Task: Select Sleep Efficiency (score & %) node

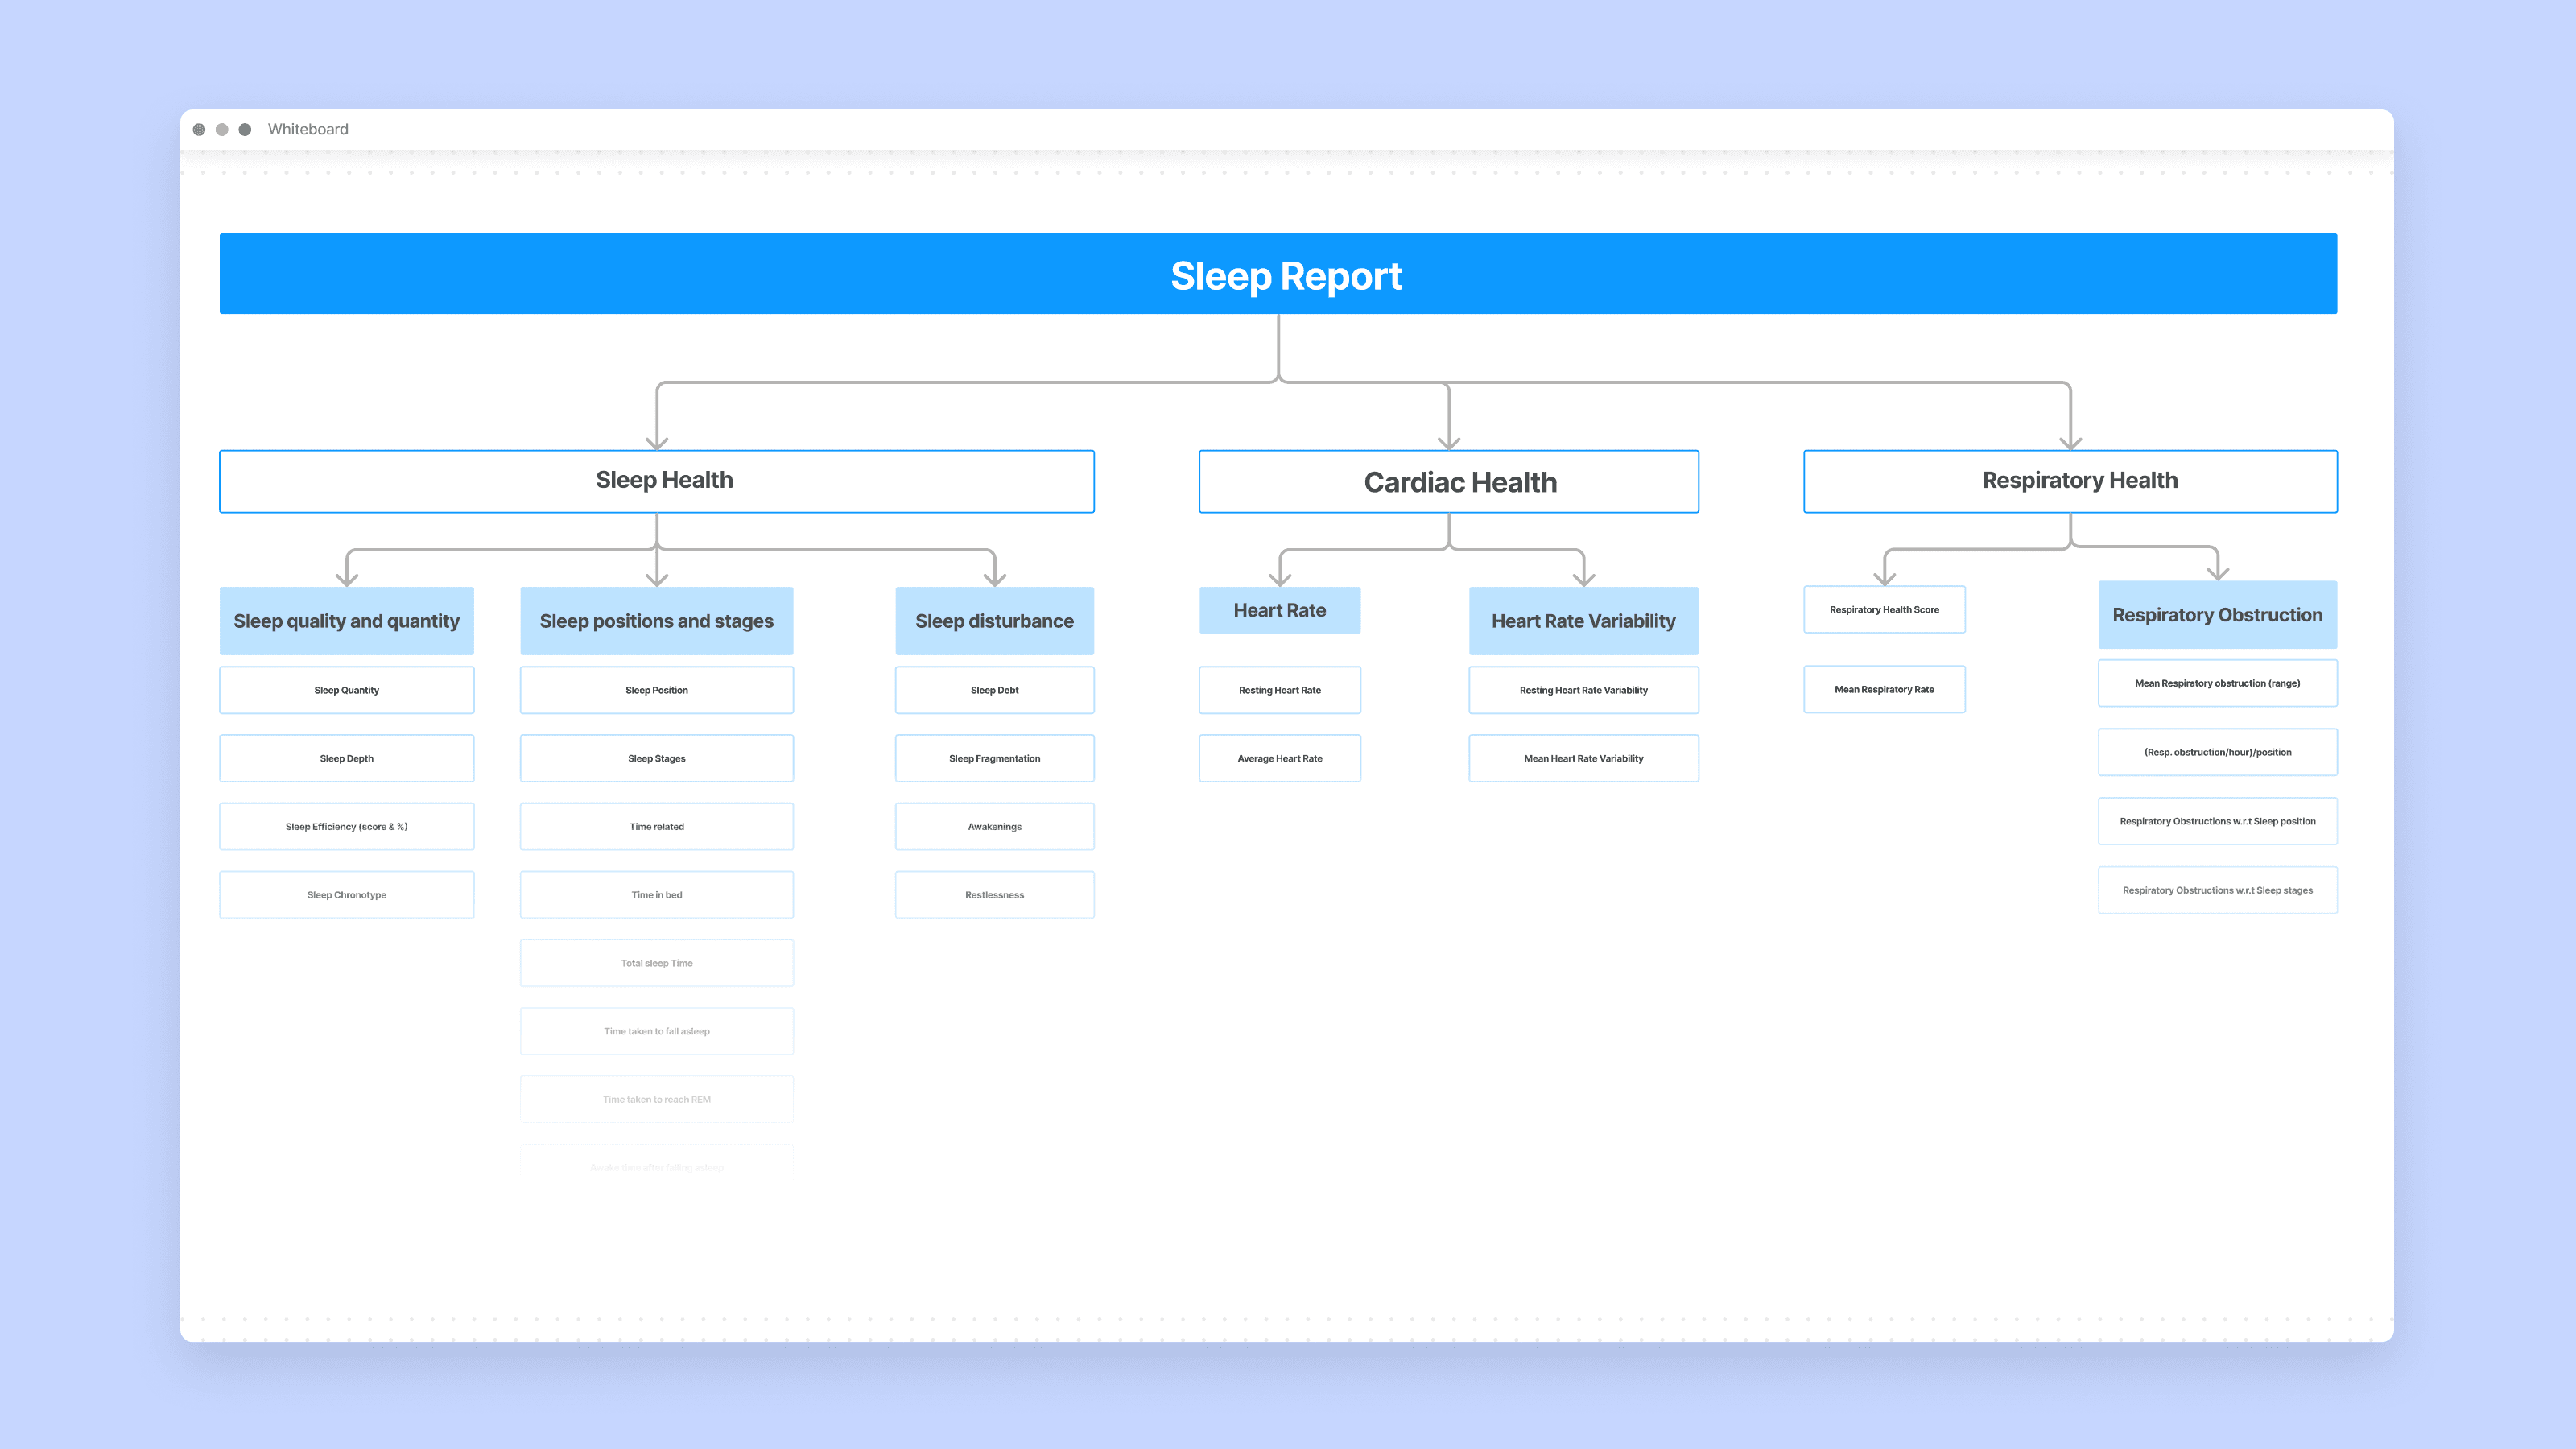Action: [x=346, y=826]
